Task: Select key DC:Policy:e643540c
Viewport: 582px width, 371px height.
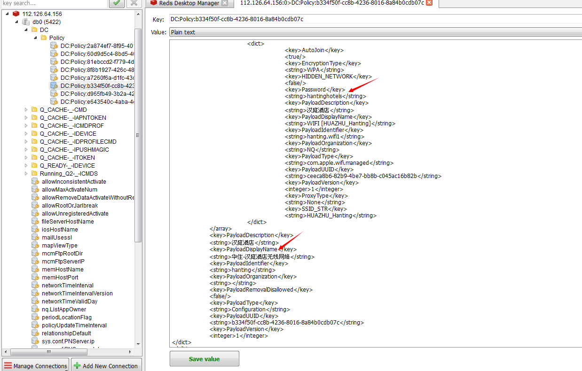Action: tap(97, 101)
